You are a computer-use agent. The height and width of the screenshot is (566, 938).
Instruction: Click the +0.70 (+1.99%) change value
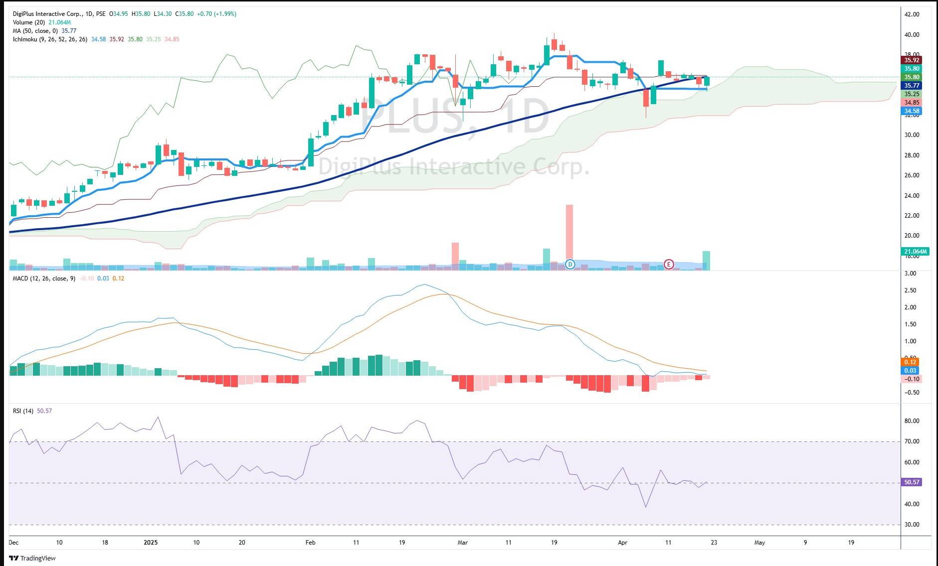(217, 14)
